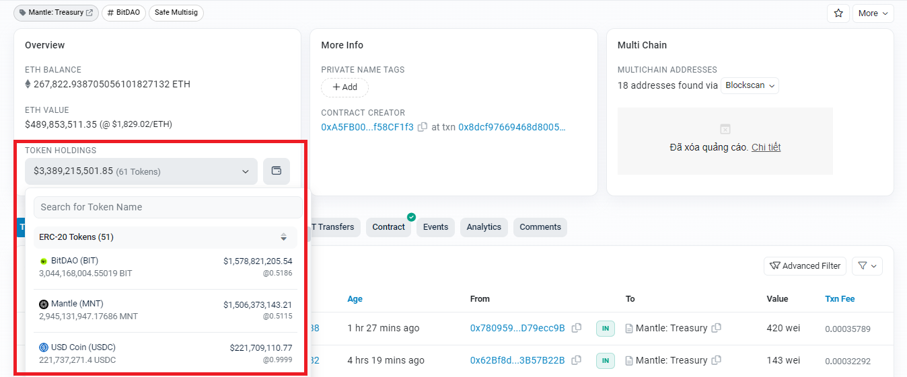Open the wallet token holdings page icon
Viewport: 907px width, 377px height.
[x=277, y=171]
